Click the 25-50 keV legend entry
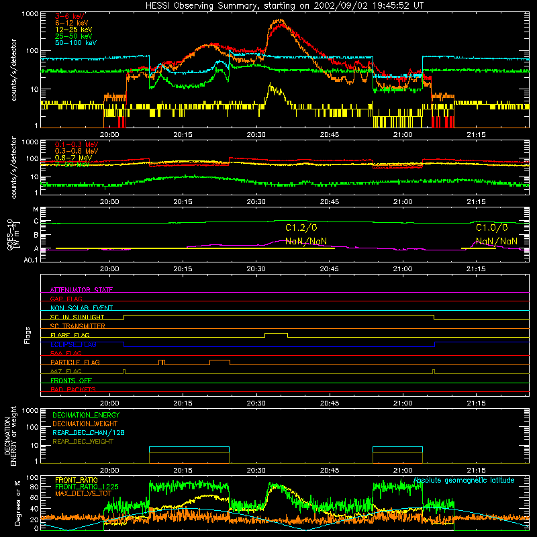 pyautogui.click(x=73, y=36)
